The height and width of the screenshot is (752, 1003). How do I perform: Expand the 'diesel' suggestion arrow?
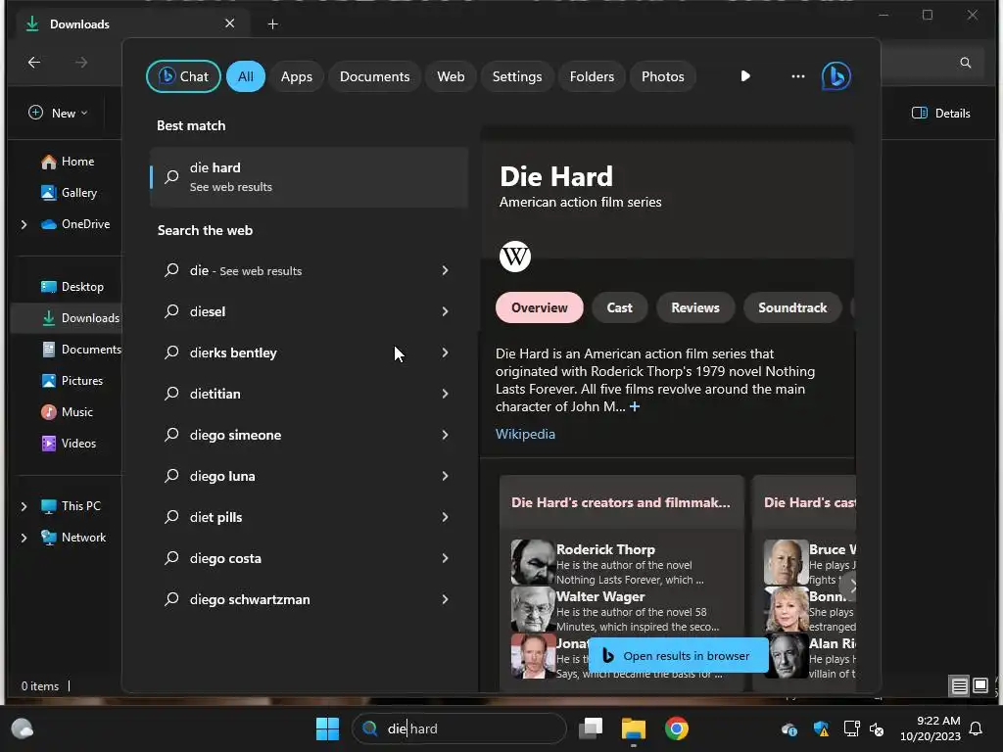point(445,311)
